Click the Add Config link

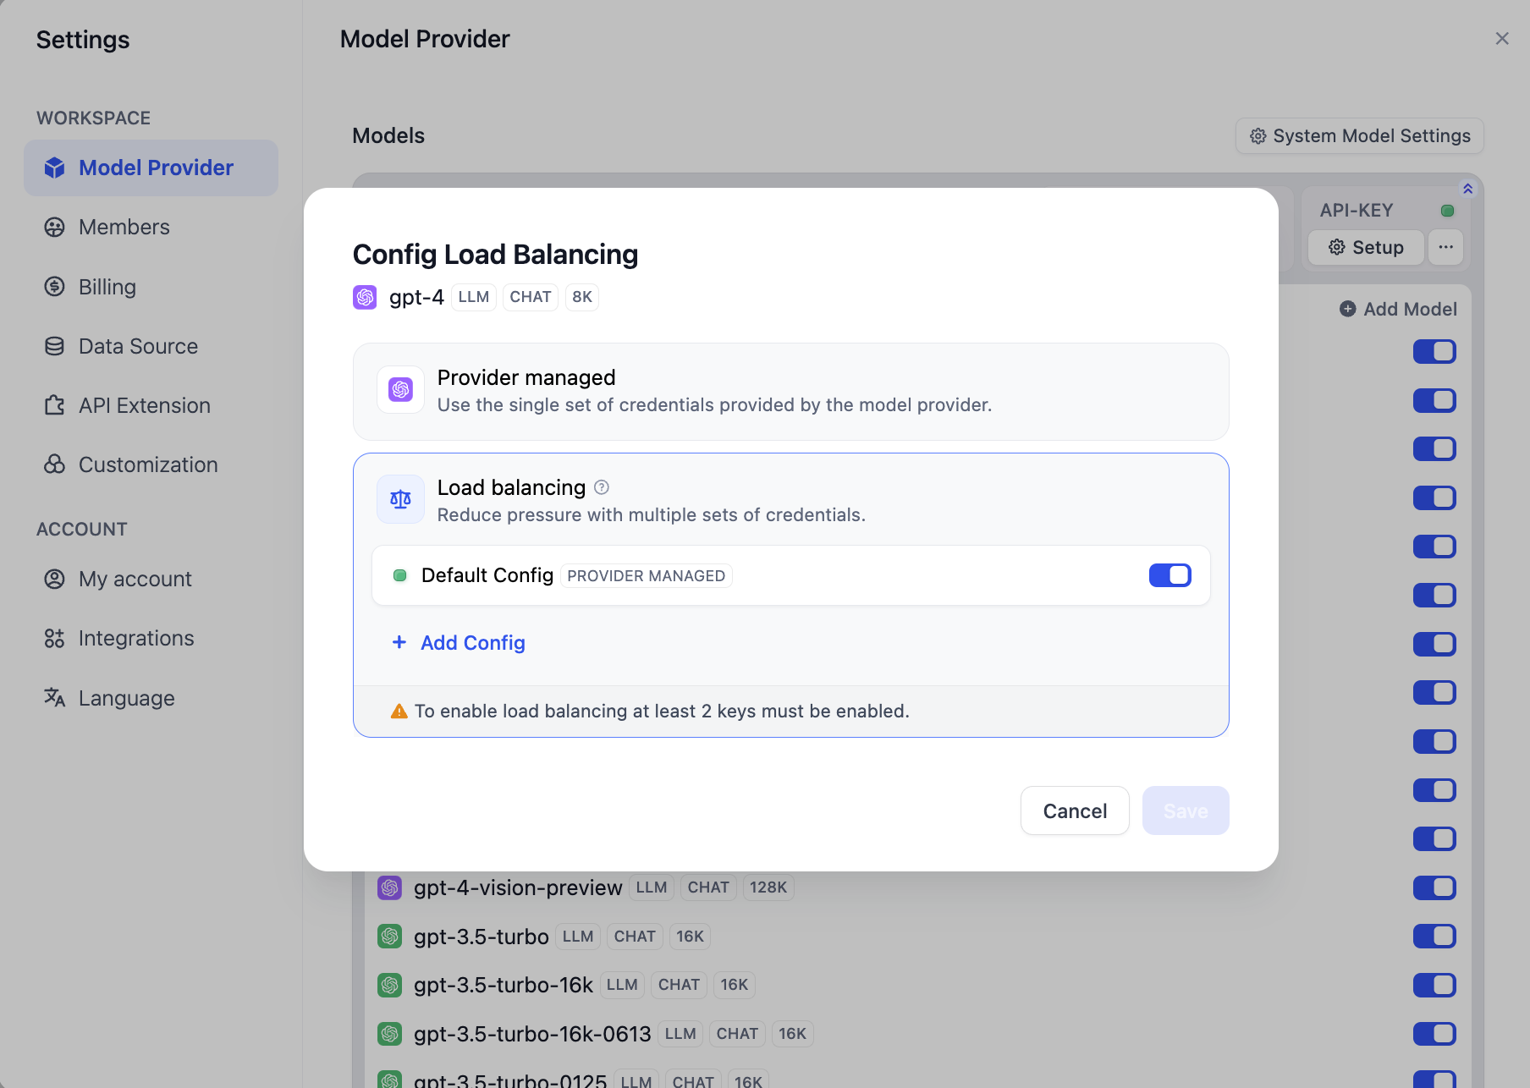(x=472, y=643)
